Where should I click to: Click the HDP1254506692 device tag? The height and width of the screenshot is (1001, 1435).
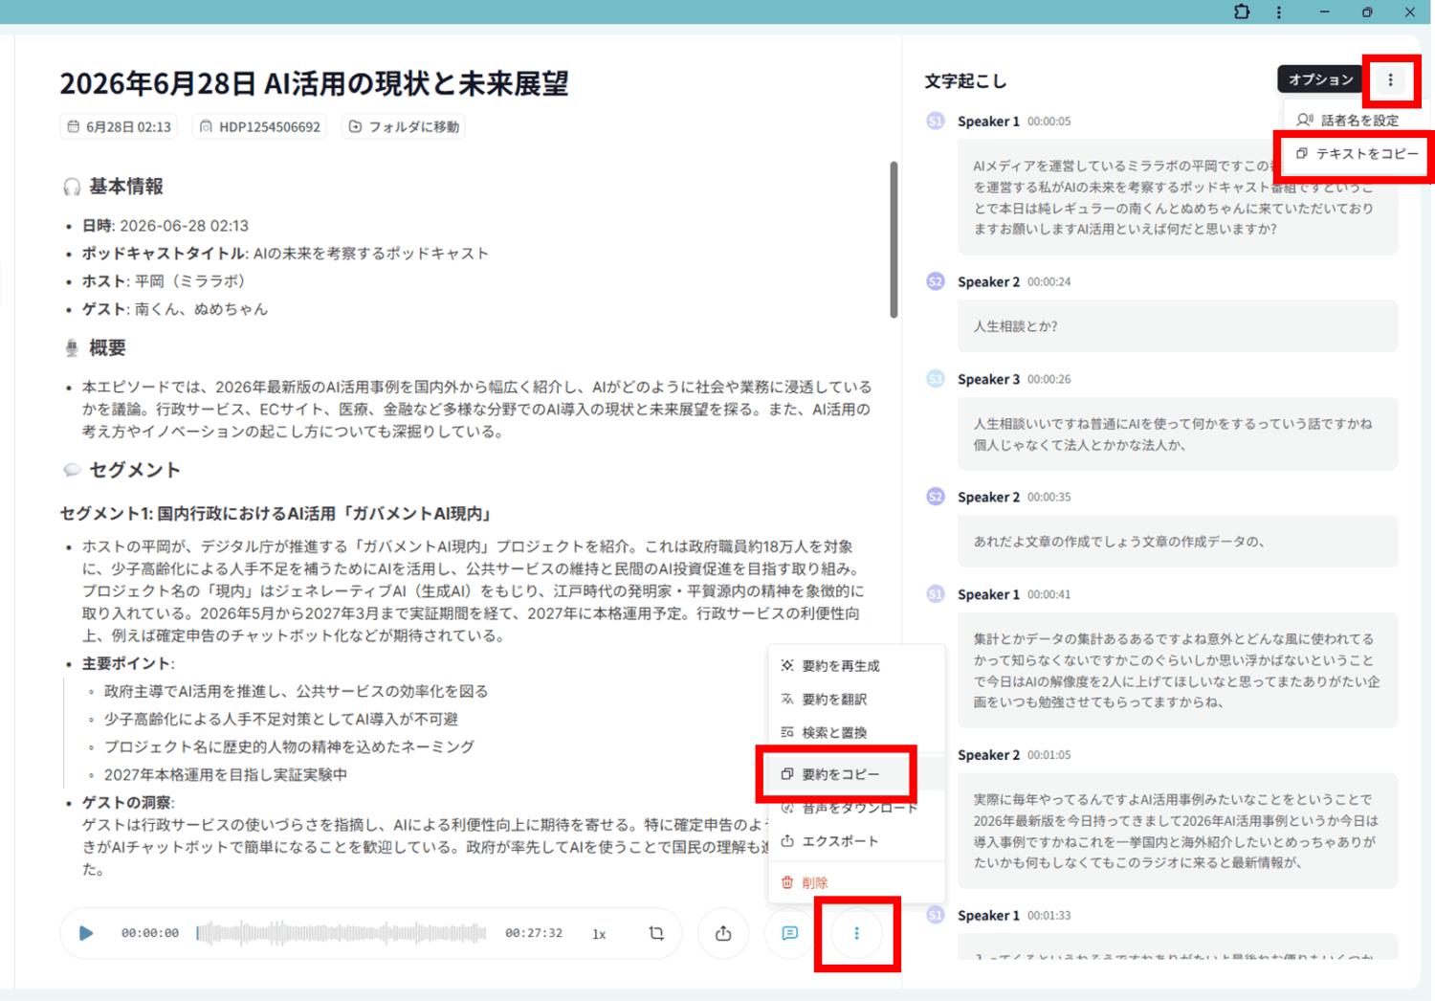click(260, 126)
